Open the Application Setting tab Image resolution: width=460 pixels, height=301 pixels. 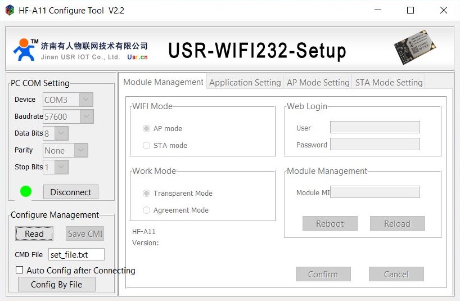click(x=245, y=83)
